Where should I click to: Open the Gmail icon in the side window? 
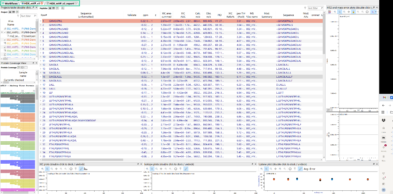(x=384, y=97)
